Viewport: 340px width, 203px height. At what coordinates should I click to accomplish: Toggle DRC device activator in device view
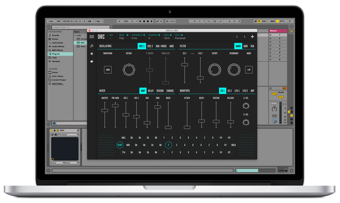[x=51, y=130]
